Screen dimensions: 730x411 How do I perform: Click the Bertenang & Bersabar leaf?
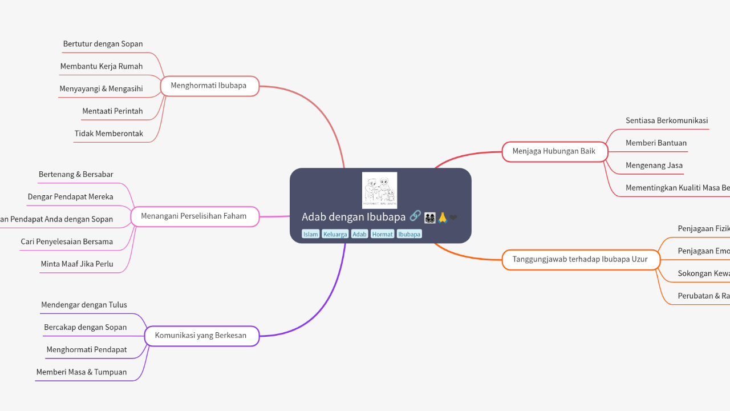pos(76,174)
